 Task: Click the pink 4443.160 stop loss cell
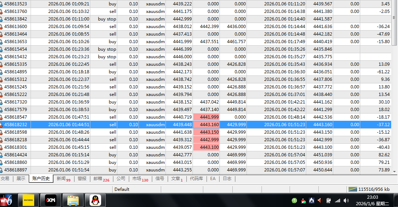point(206,125)
